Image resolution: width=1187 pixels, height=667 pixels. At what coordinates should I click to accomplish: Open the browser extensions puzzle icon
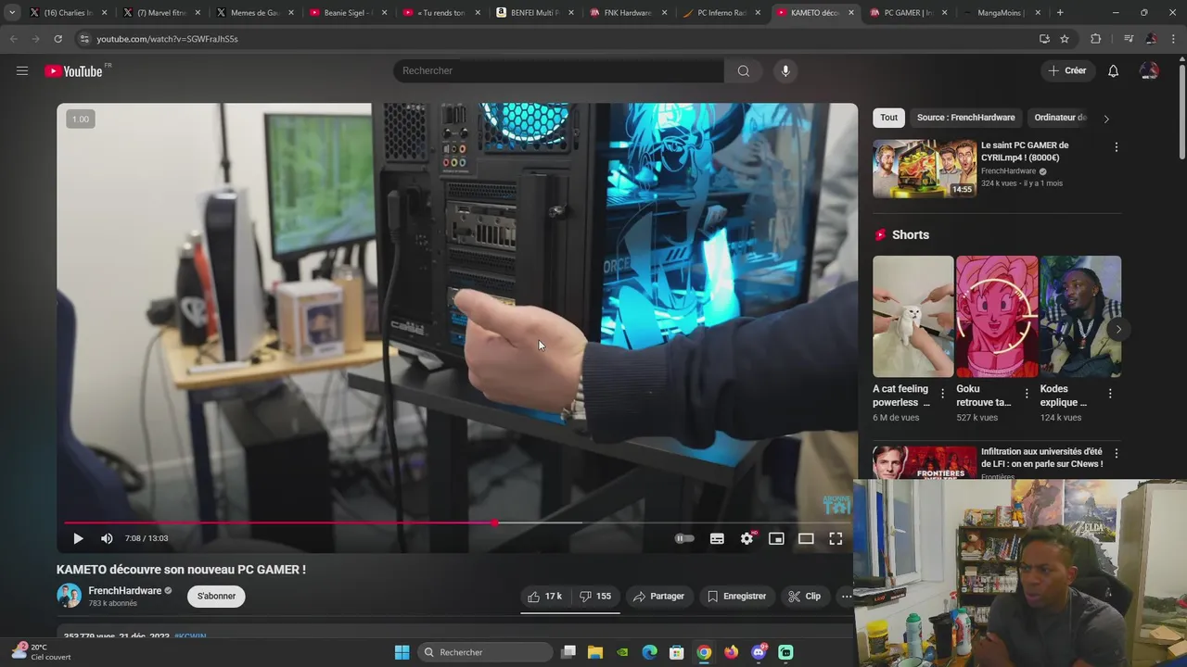(1095, 39)
